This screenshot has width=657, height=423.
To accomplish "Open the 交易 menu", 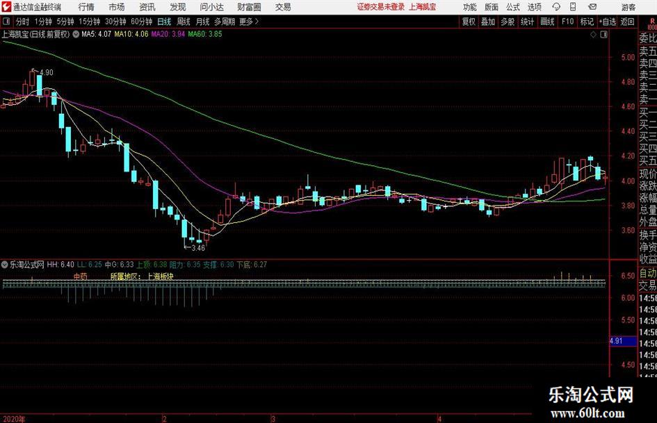I will (283, 7).
